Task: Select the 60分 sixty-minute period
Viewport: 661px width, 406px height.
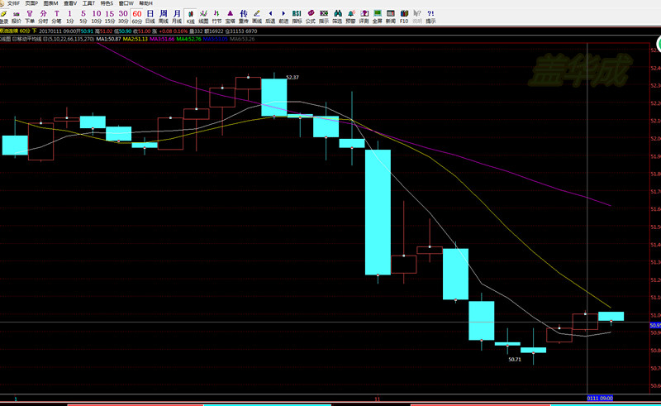Action: click(136, 17)
